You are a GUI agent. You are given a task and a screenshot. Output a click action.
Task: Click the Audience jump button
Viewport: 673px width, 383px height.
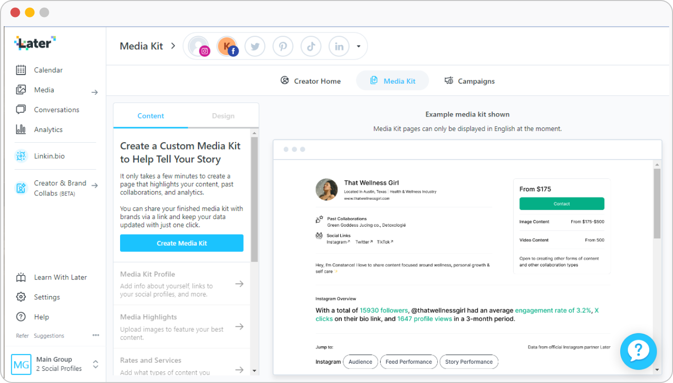tap(361, 362)
